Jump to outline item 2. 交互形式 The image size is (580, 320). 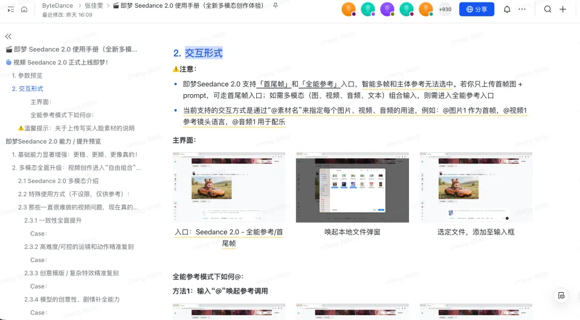(27, 89)
